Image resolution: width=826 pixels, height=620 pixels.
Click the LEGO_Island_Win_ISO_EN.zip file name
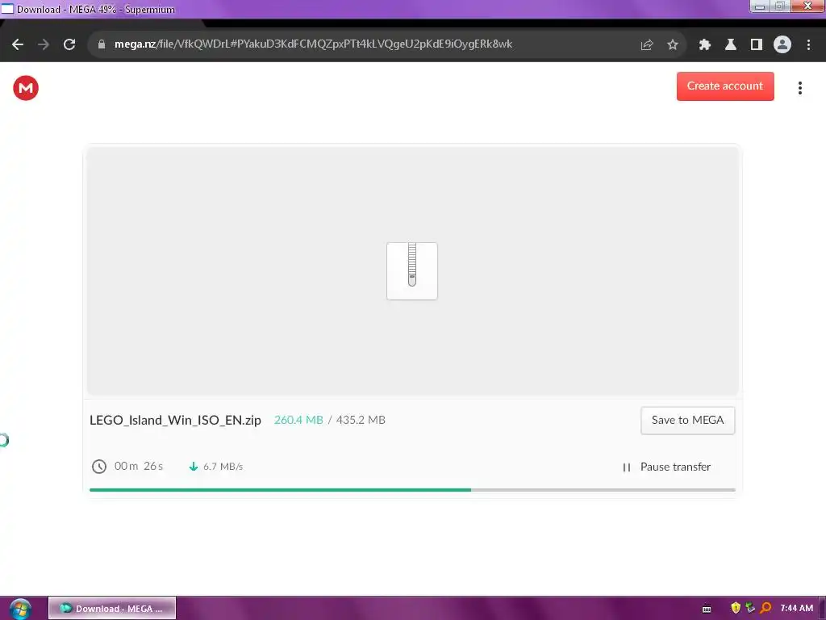(175, 420)
